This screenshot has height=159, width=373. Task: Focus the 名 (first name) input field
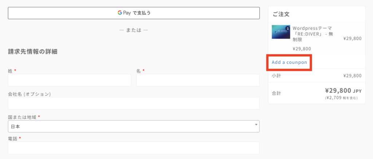point(198,80)
